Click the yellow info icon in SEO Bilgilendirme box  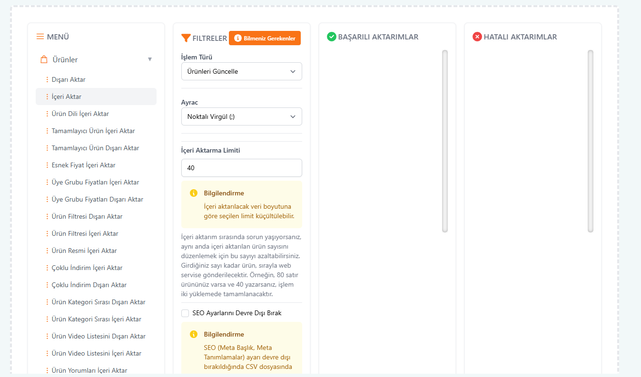[x=194, y=334]
